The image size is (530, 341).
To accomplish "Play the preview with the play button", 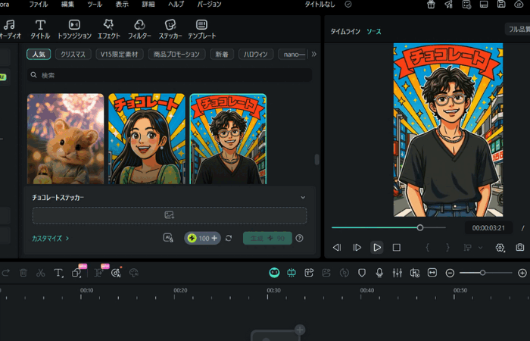I will click(376, 247).
